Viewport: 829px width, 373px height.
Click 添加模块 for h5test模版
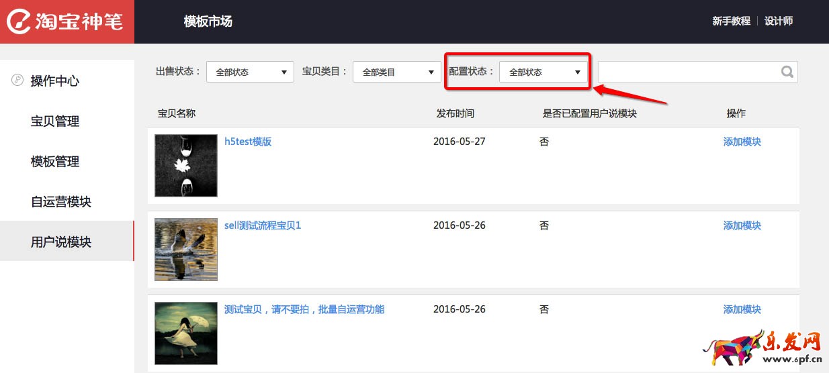tap(742, 142)
